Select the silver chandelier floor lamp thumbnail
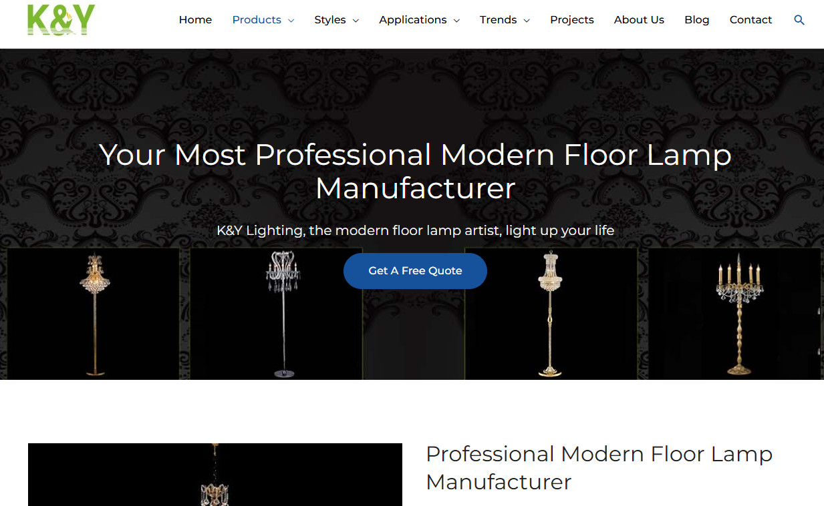Image resolution: width=824 pixels, height=506 pixels. click(276, 314)
